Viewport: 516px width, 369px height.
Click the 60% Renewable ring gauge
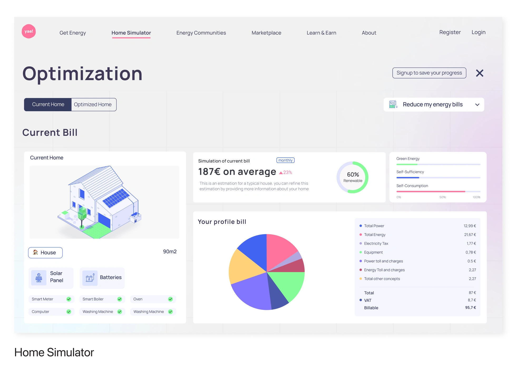pyautogui.click(x=352, y=177)
